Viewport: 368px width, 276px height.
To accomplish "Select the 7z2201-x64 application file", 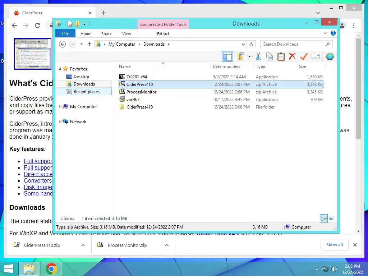I will coord(221,77).
